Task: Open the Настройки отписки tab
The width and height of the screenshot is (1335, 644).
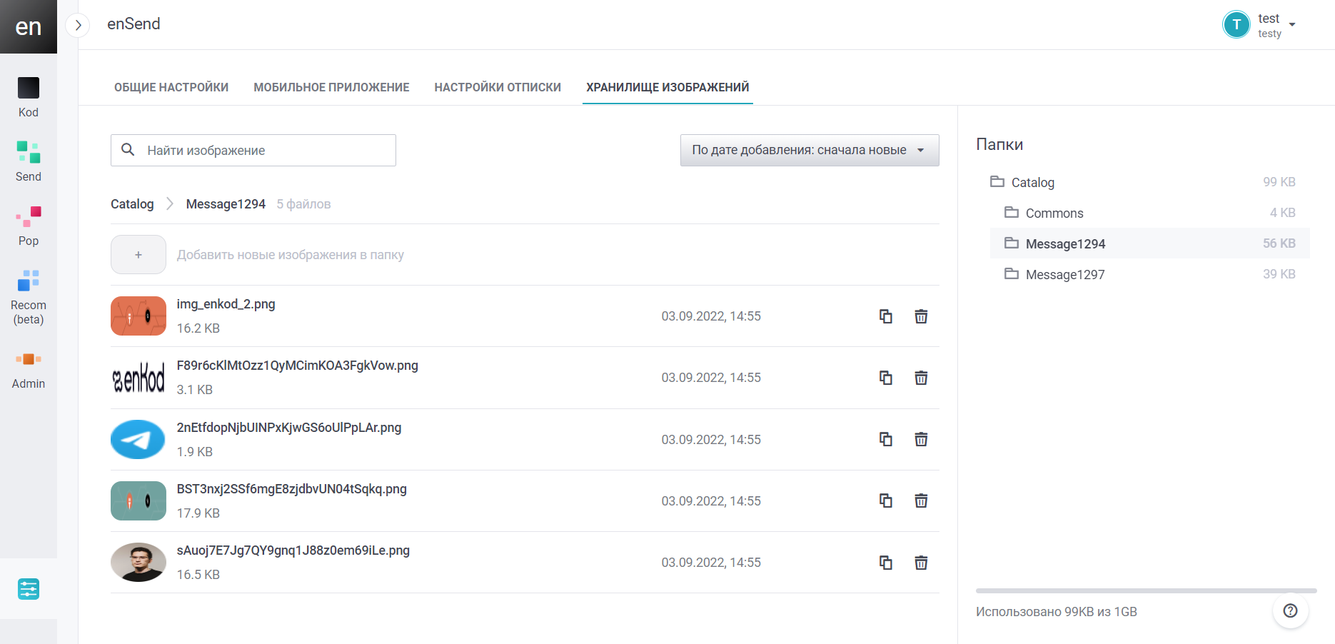Action: click(x=498, y=87)
